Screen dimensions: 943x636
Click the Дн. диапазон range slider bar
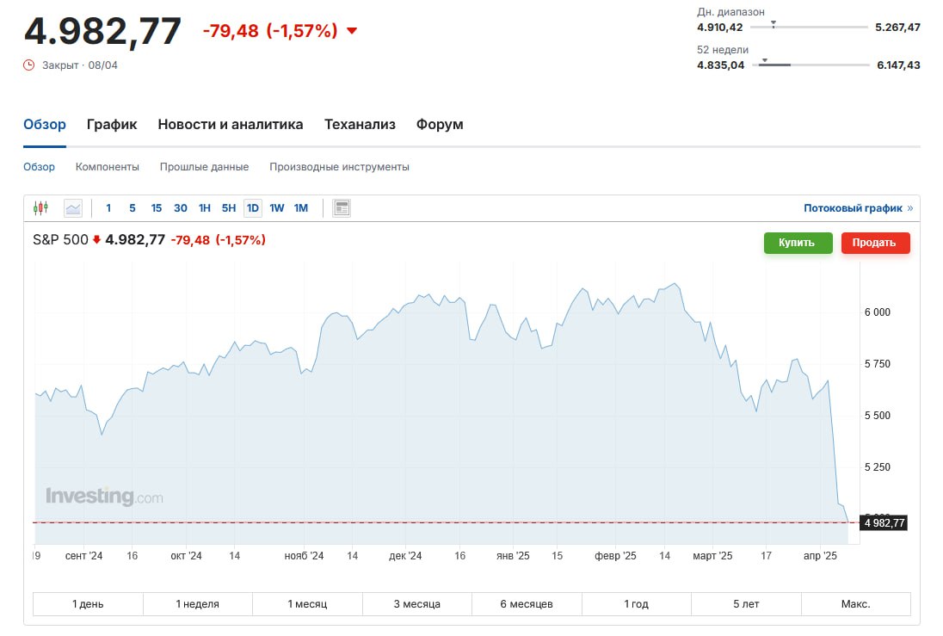tap(809, 27)
